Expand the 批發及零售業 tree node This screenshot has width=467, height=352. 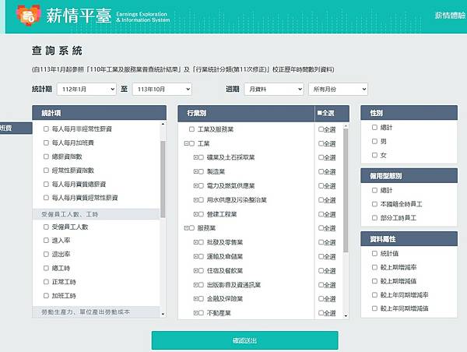coord(195,242)
